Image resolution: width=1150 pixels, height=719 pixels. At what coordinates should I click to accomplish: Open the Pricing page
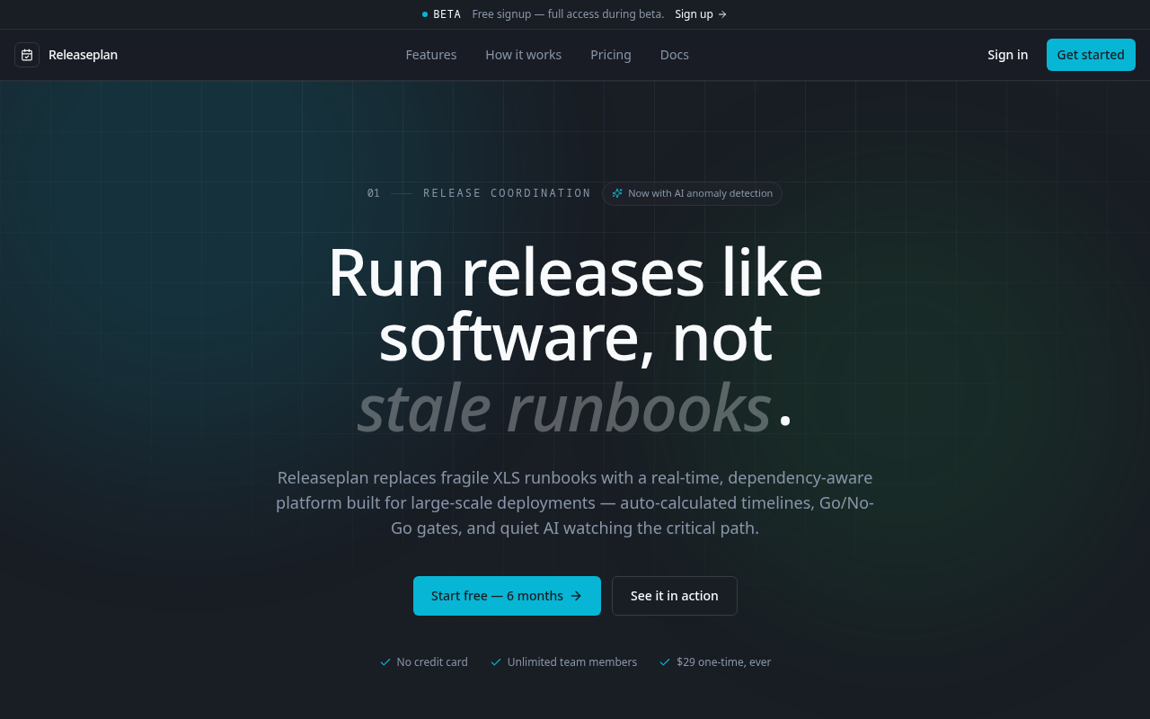pyautogui.click(x=611, y=55)
